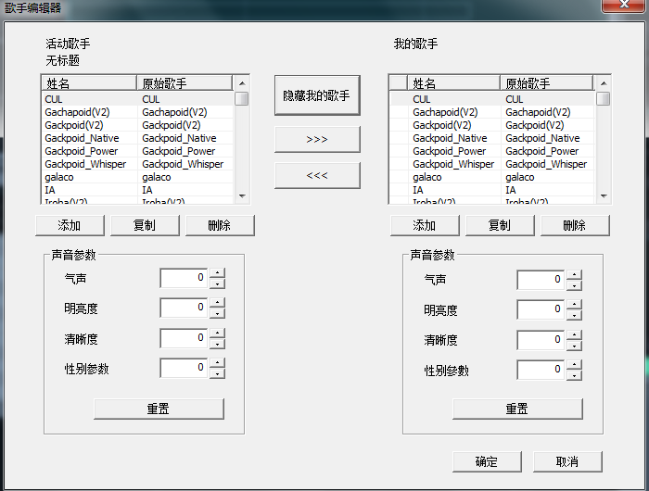
Task: Confirm with the 确定 button
Action: coord(487,461)
